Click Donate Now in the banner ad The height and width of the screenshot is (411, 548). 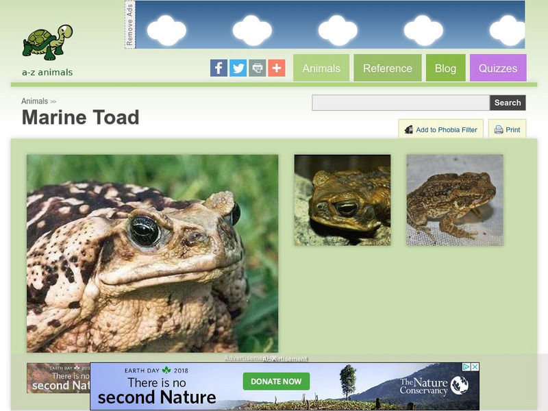point(276,382)
